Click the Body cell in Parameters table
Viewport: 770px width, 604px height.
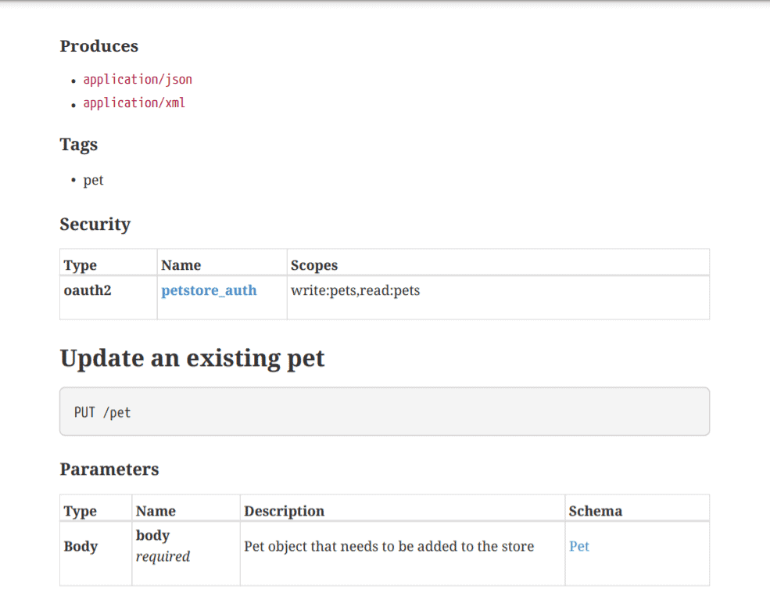pyautogui.click(x=80, y=546)
